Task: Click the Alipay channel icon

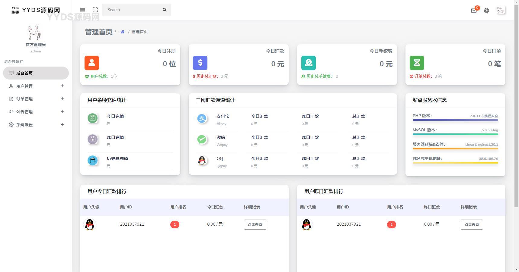Action: pyautogui.click(x=202, y=119)
